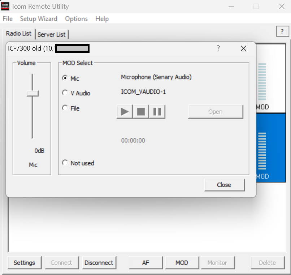Select the V Audio modulation source
This screenshot has height=275, width=291.
click(65, 93)
